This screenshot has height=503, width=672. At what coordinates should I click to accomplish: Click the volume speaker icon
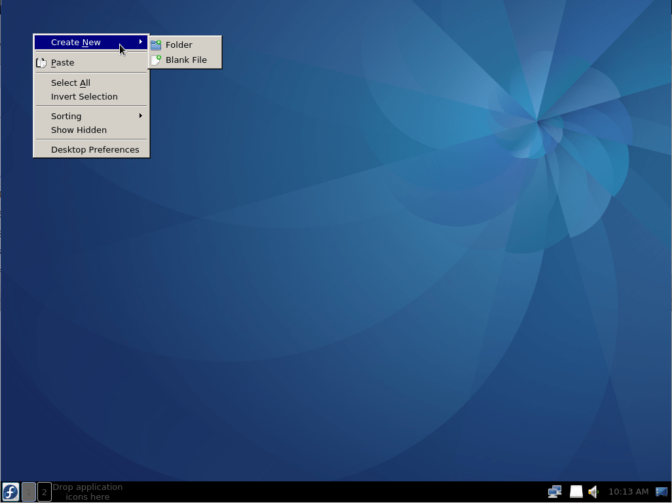coord(593,491)
